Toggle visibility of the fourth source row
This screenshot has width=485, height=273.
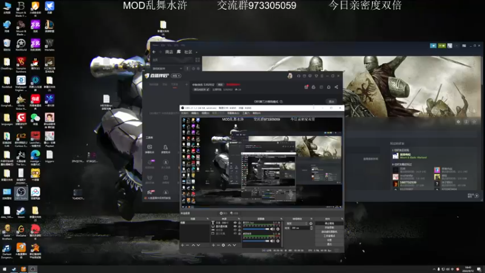point(235,234)
